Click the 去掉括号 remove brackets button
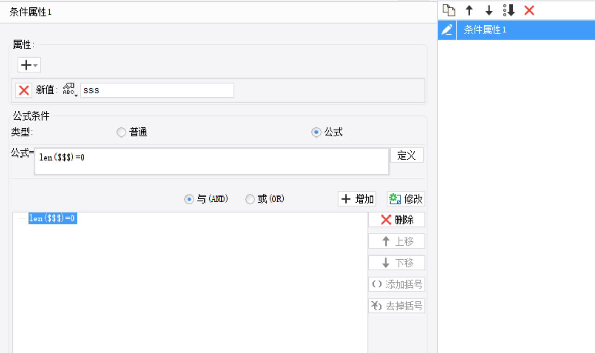The height and width of the screenshot is (353, 595). [397, 306]
